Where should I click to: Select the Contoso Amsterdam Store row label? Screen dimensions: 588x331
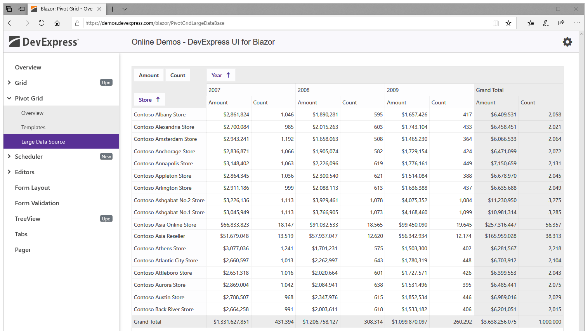165,139
